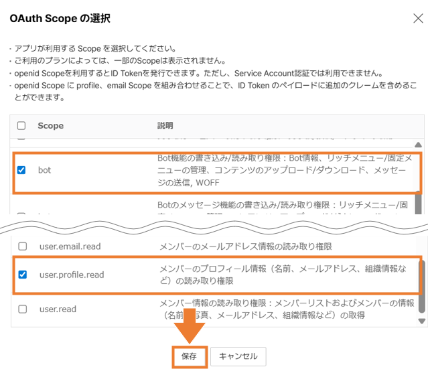428x371 pixels.
Task: Click the 説明 column header
Action: (x=165, y=125)
